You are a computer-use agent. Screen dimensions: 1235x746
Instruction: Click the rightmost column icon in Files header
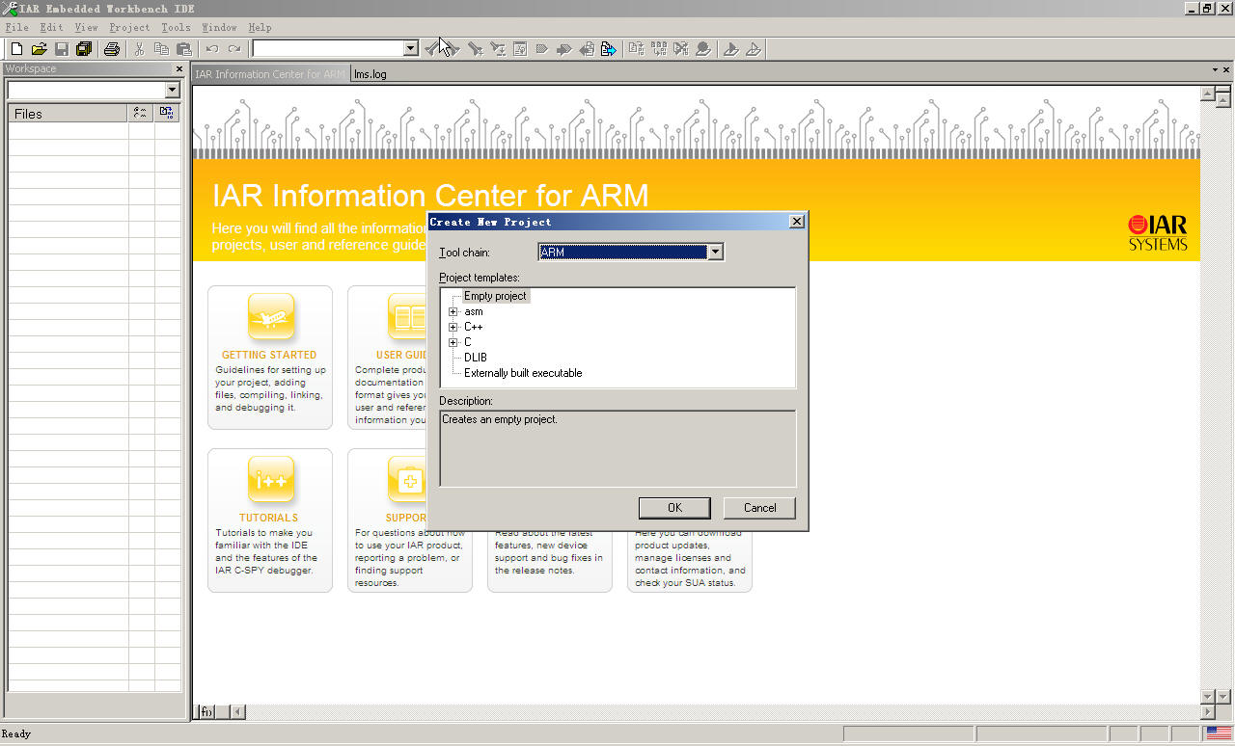(x=167, y=113)
